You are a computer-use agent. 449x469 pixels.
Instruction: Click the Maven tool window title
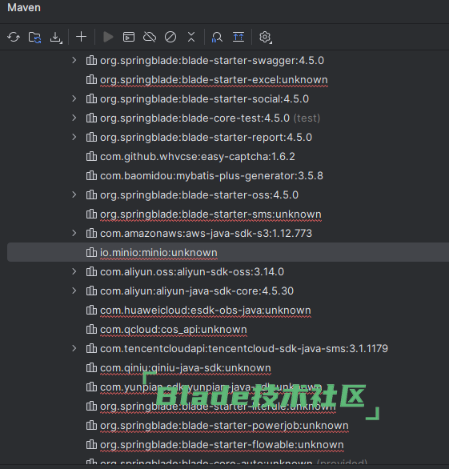(x=24, y=7)
